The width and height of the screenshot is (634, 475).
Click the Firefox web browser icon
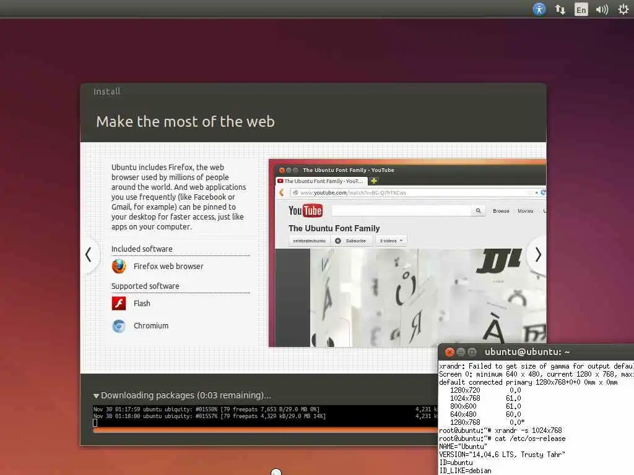point(119,266)
